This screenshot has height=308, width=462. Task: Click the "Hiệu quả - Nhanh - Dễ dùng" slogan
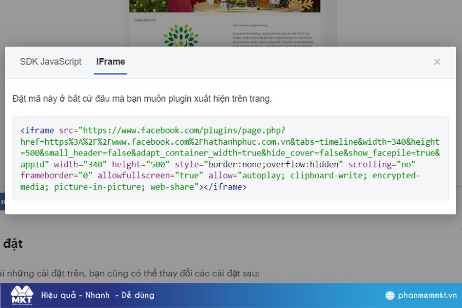click(x=98, y=295)
